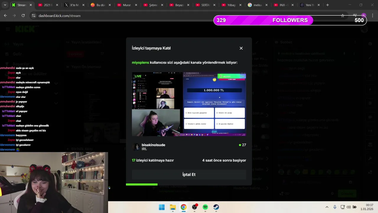Click the Chrome taskbar icon
This screenshot has width=378, height=213.
184,207
